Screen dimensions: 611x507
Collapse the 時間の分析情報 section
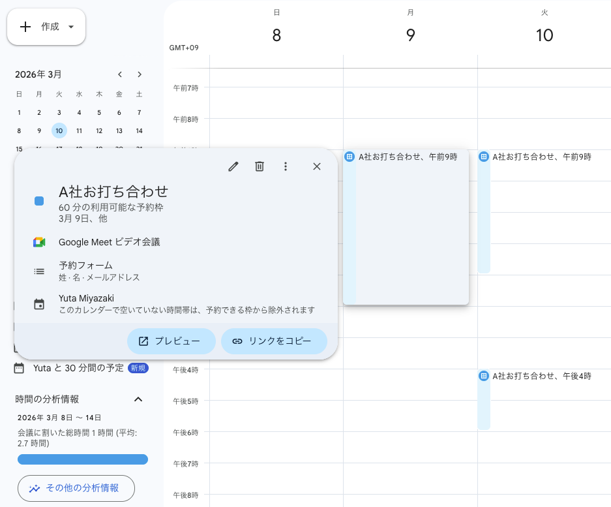point(138,399)
